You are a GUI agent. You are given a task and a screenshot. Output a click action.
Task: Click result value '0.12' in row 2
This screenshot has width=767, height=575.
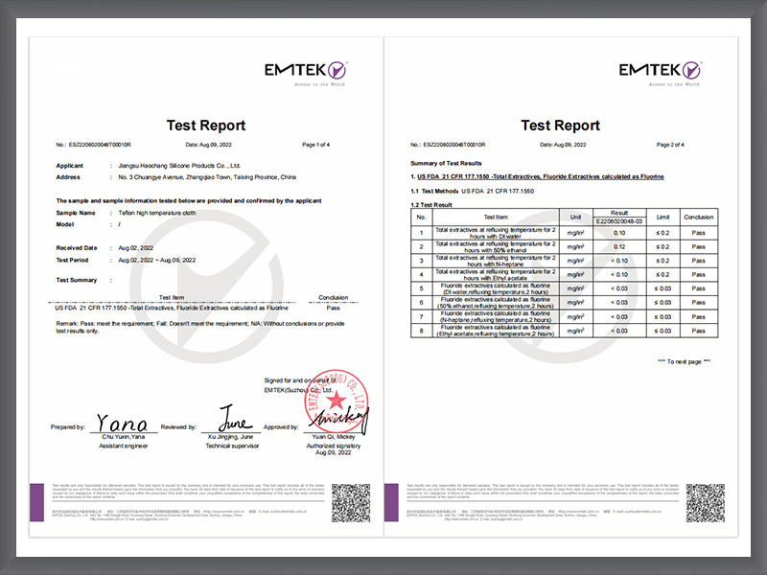point(619,247)
